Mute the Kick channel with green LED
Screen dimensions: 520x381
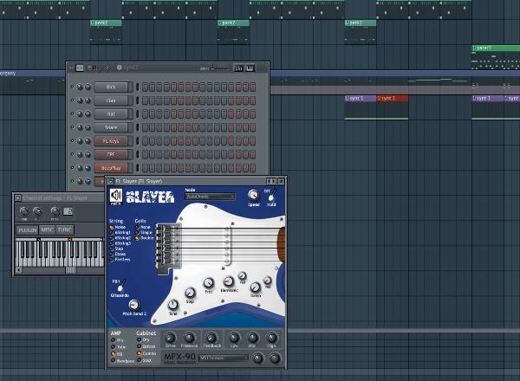[x=72, y=87]
